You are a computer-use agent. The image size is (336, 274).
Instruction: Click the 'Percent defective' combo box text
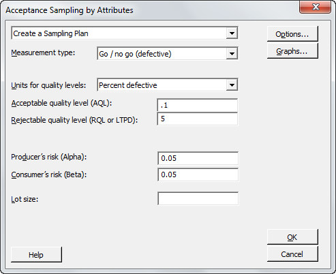(x=128, y=85)
